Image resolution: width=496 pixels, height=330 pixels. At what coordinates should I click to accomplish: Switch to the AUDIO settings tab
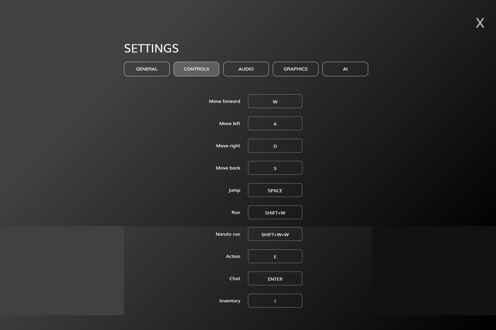point(246,69)
